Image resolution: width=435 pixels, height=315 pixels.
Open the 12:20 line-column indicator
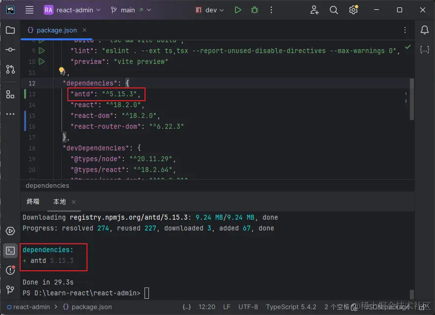click(x=206, y=307)
